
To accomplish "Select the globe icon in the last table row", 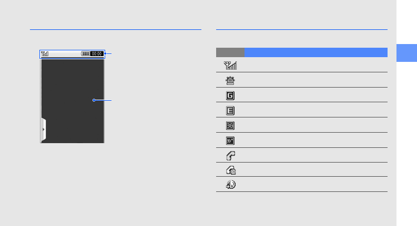I will [x=230, y=185].
